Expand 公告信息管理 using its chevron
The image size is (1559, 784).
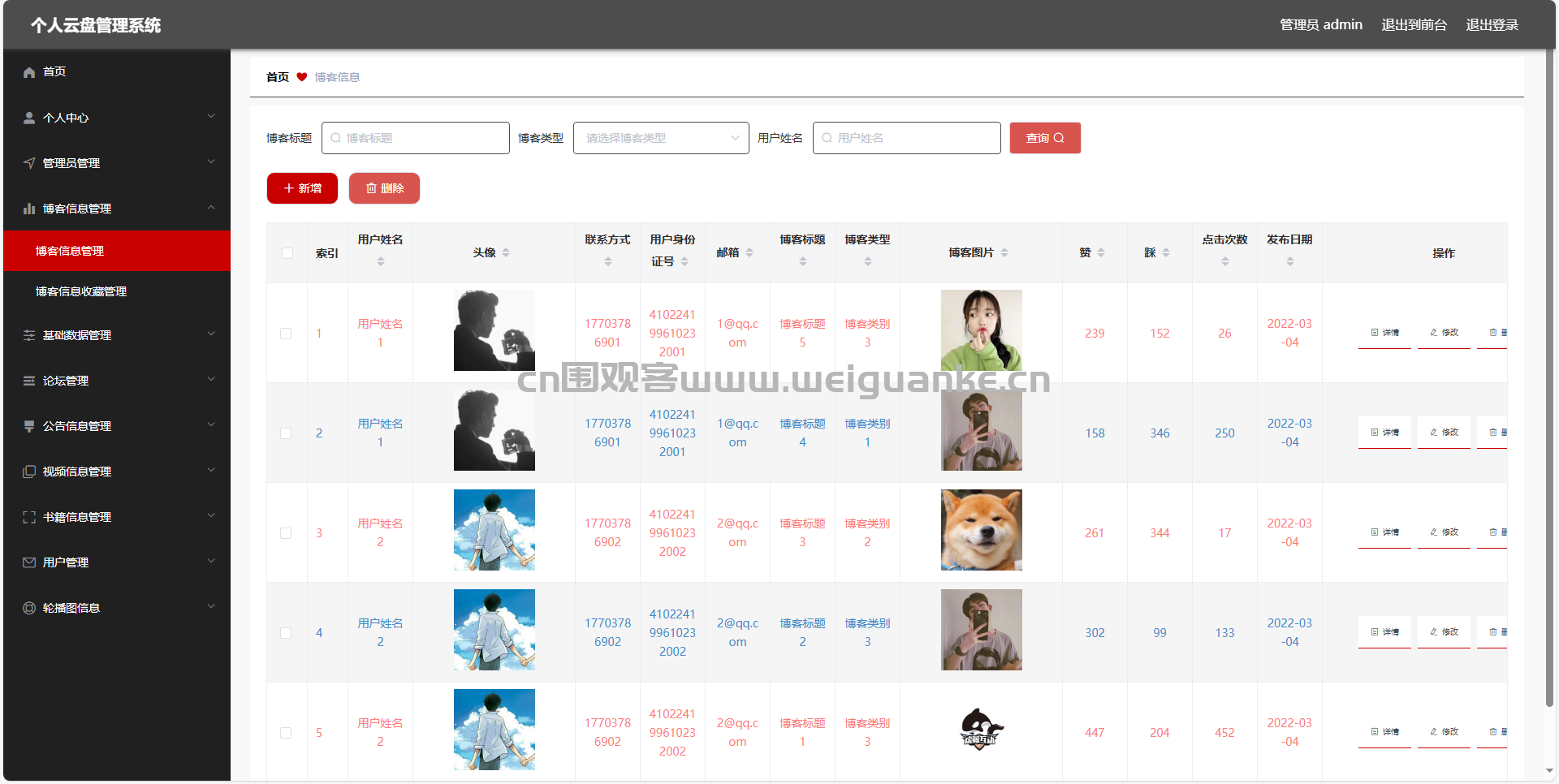click(x=211, y=425)
